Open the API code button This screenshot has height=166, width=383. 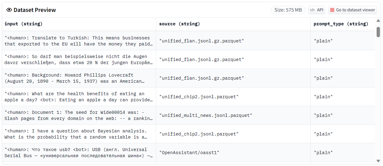(317, 10)
